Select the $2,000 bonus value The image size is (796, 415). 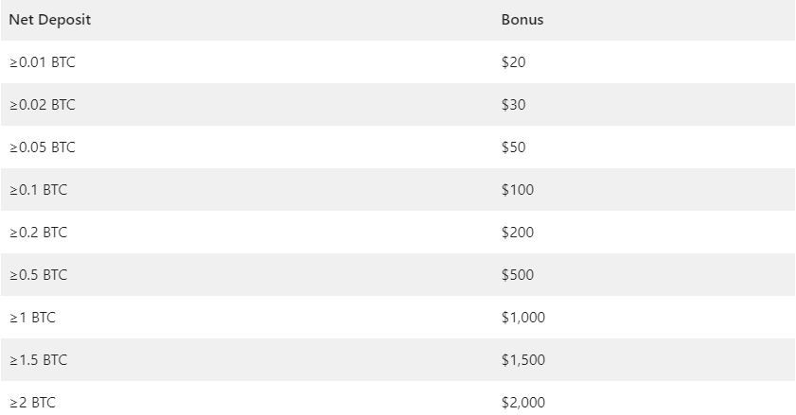point(522,404)
